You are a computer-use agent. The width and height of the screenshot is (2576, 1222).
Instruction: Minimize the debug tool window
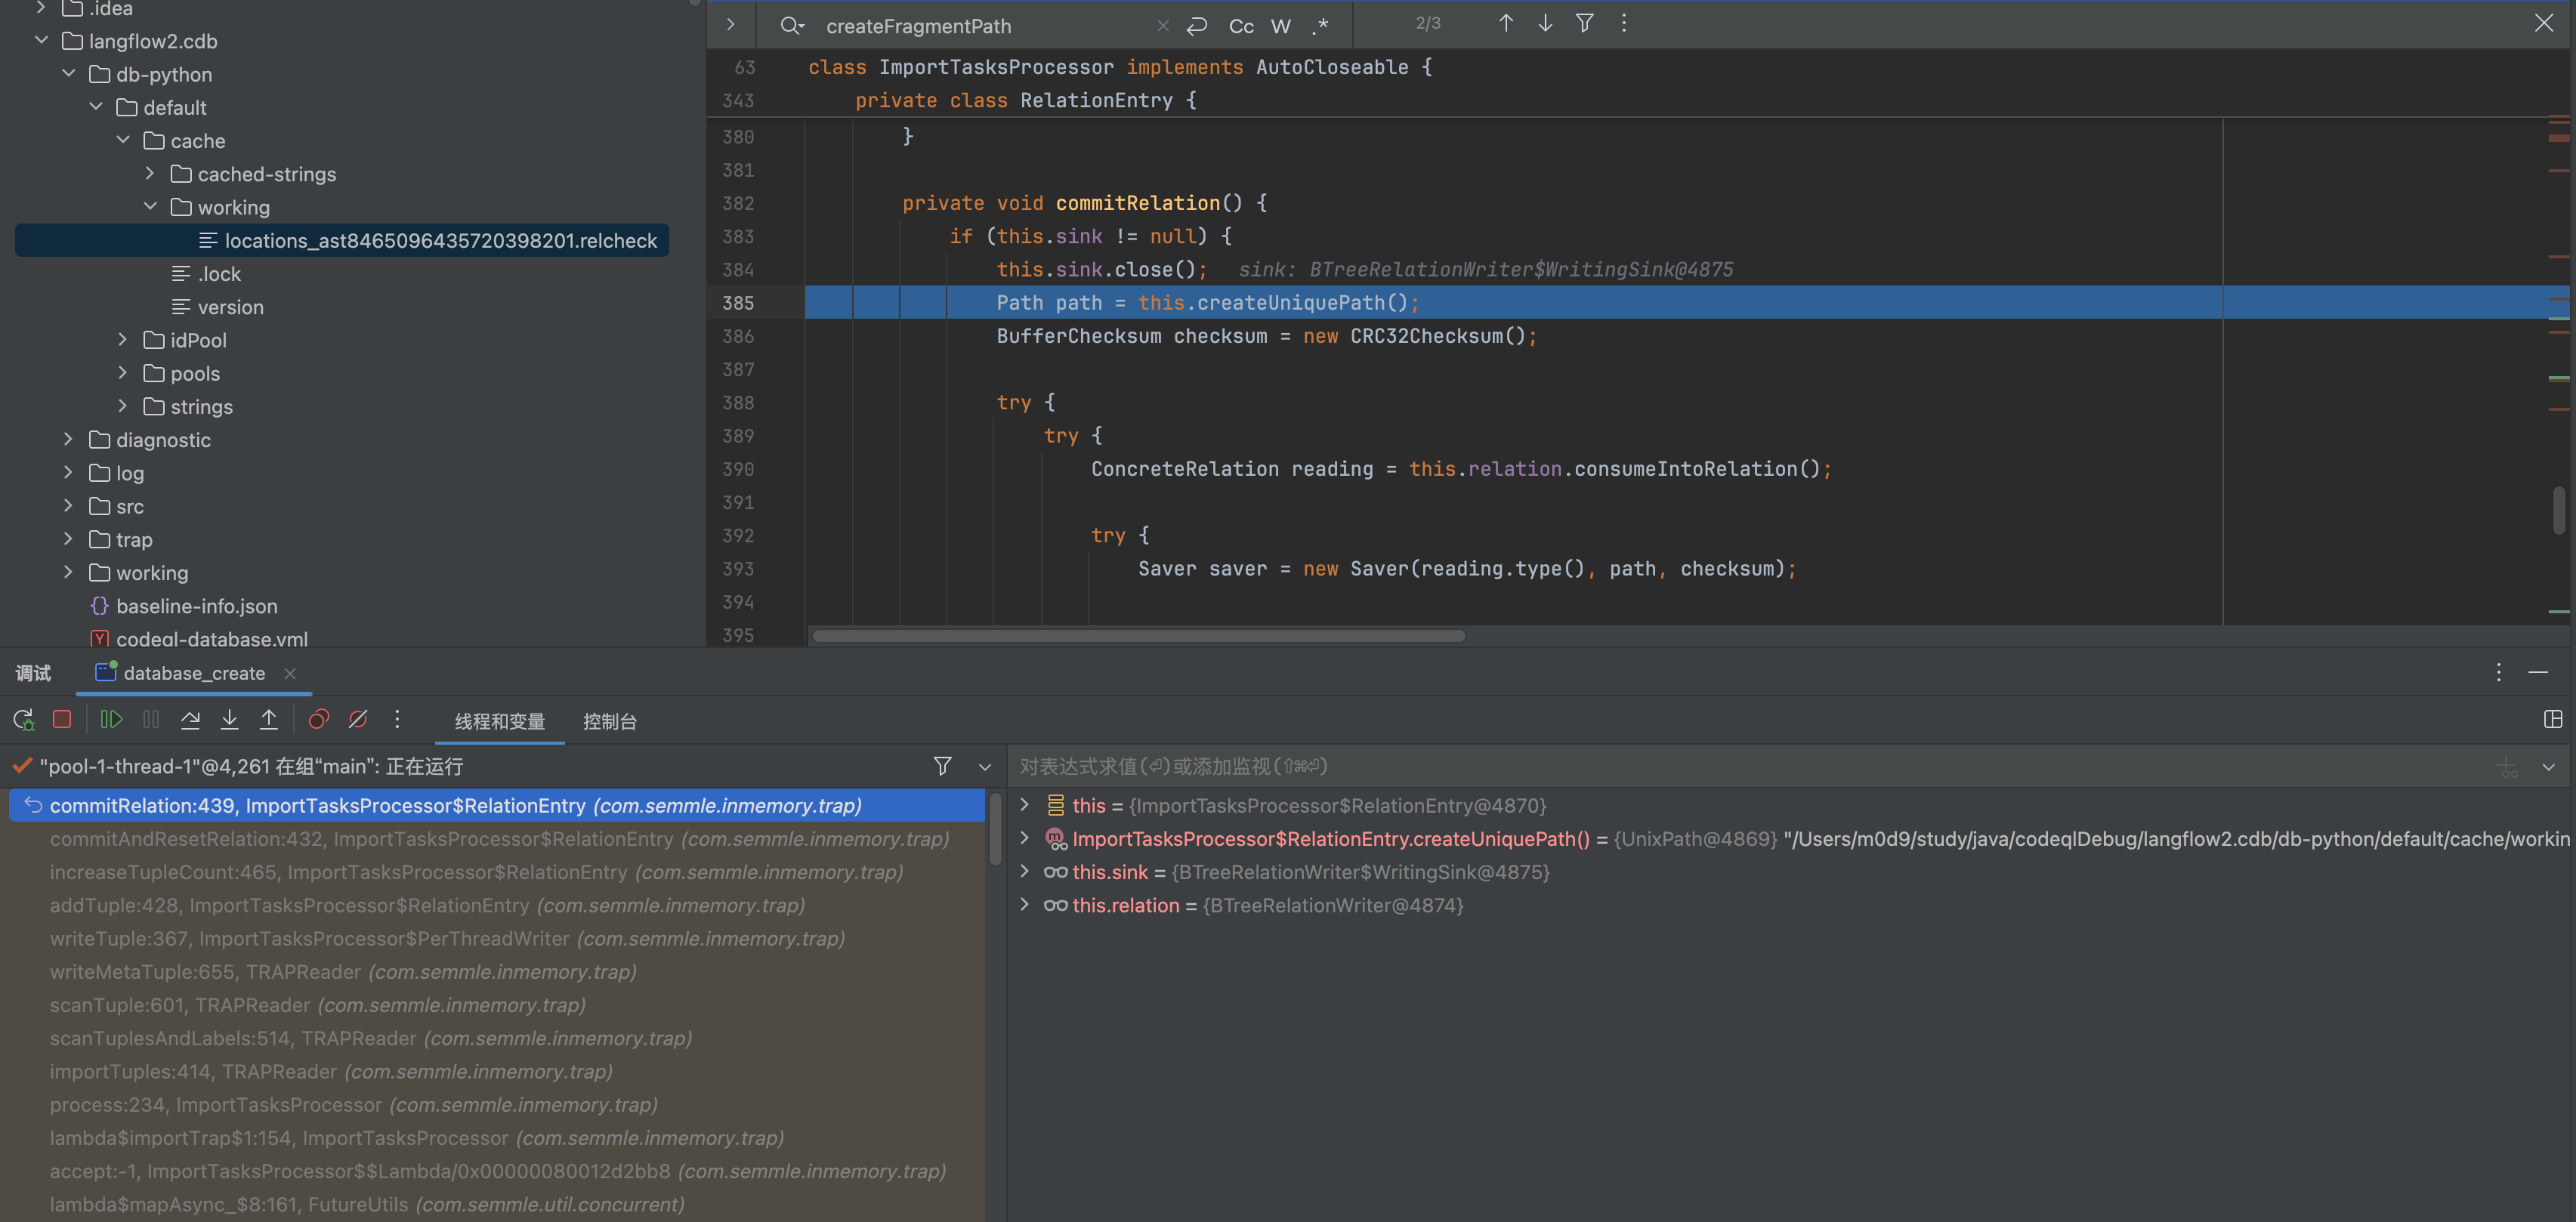click(2538, 672)
